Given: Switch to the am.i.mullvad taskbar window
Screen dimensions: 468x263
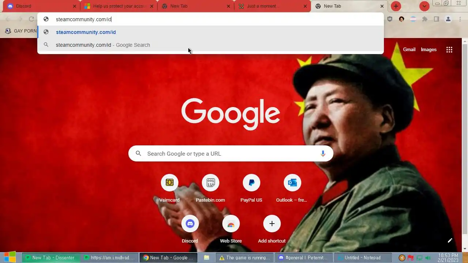Looking at the screenshot, I should pos(109,258).
